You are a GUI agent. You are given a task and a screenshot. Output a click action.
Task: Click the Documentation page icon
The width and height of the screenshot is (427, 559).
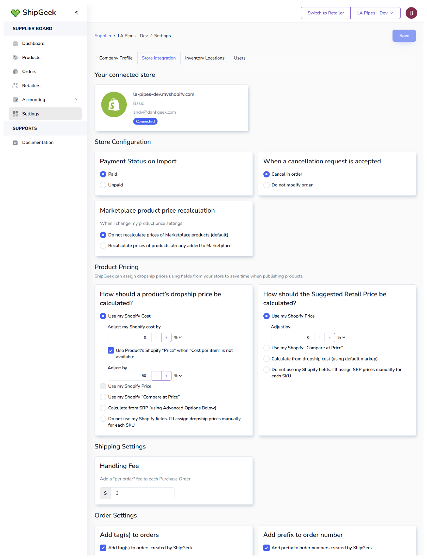15,143
